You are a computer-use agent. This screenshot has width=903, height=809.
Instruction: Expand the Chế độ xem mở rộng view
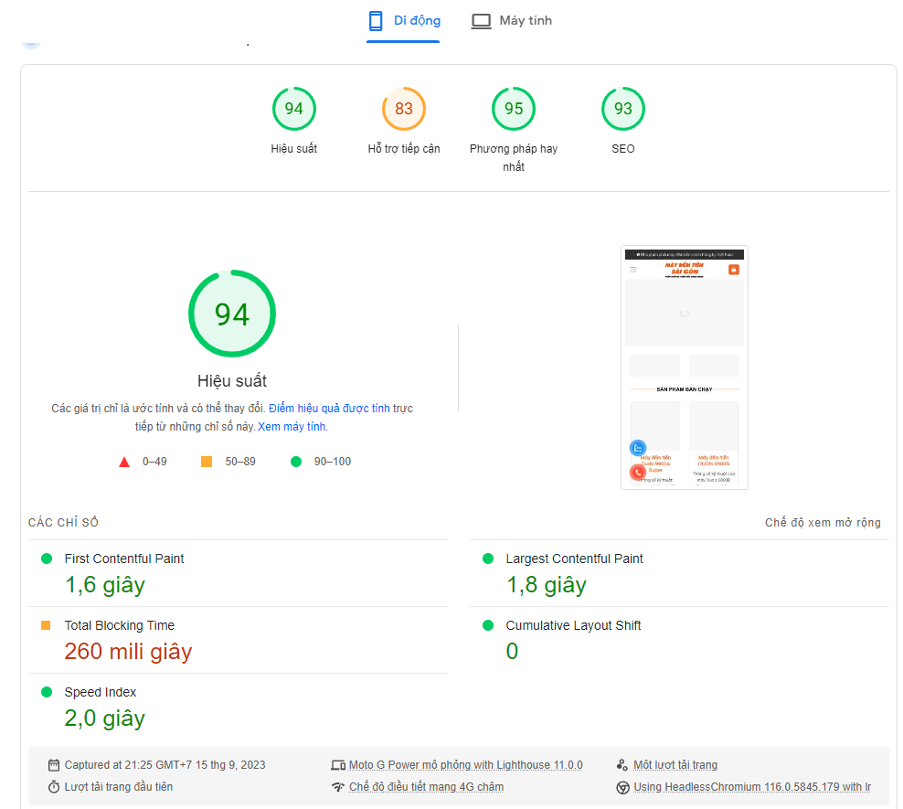coord(823,522)
